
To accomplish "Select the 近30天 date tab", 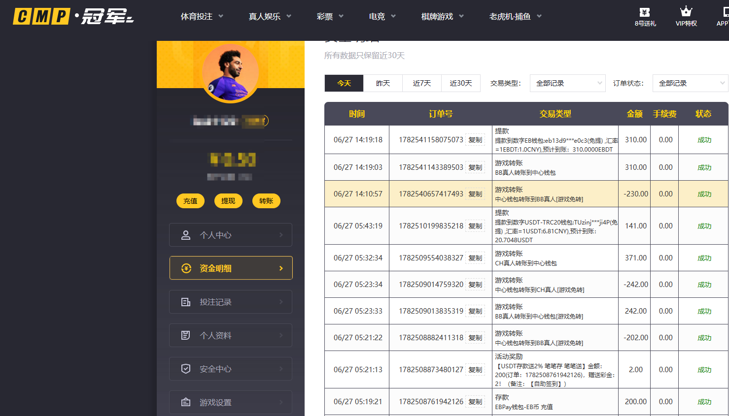I will coord(461,83).
